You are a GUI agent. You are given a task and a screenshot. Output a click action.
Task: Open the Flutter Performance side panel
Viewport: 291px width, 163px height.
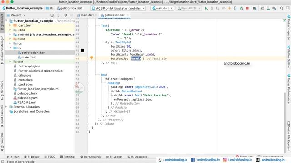289,89
